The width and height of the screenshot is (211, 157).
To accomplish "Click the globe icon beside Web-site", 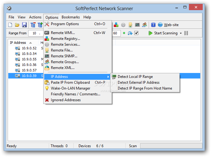I will (160, 25).
